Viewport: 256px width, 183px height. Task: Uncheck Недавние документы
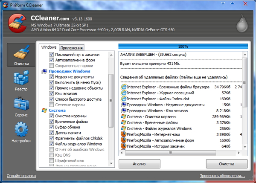52,77
